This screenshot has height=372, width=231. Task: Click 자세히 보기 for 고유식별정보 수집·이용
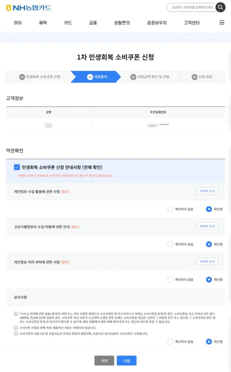pos(207,226)
